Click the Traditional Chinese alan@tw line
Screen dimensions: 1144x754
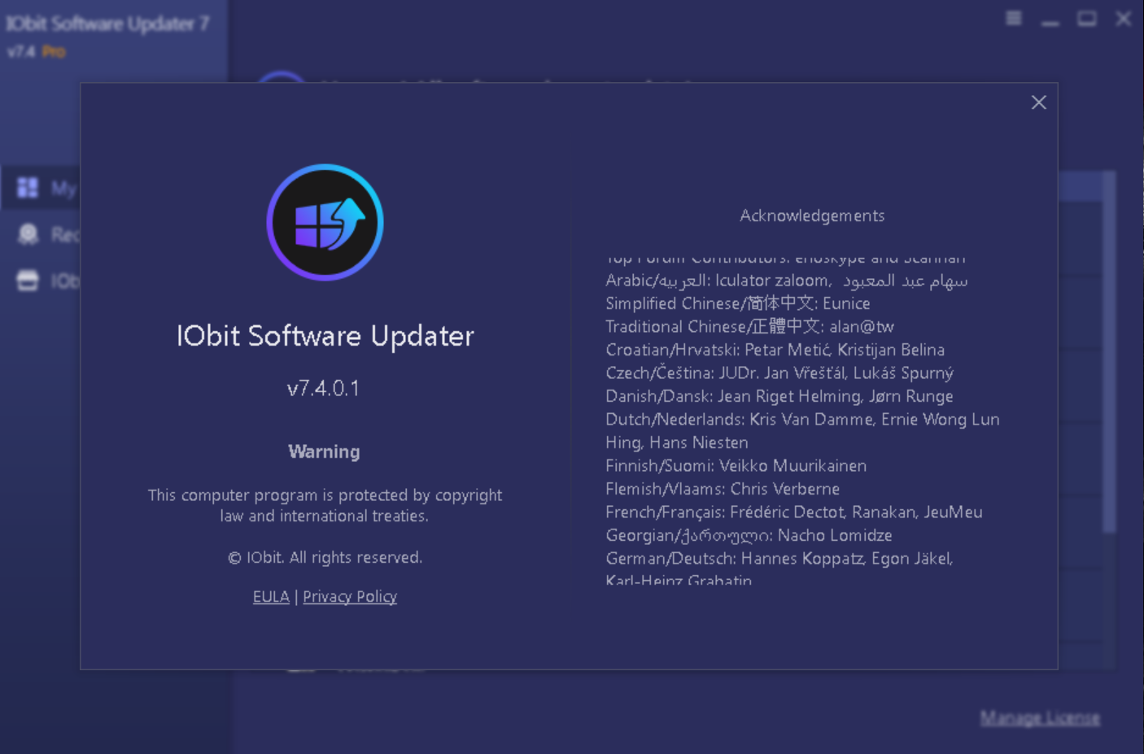click(749, 326)
